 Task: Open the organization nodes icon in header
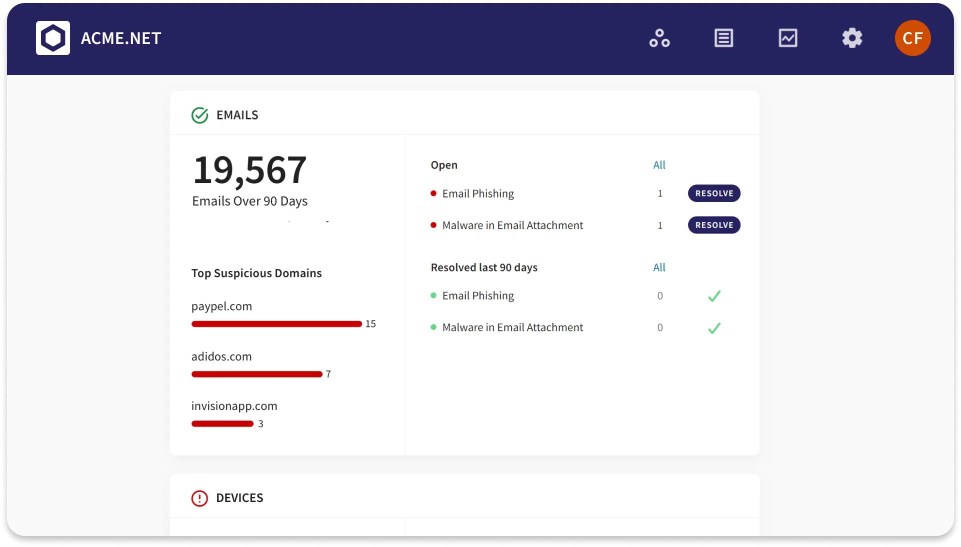[x=659, y=38]
